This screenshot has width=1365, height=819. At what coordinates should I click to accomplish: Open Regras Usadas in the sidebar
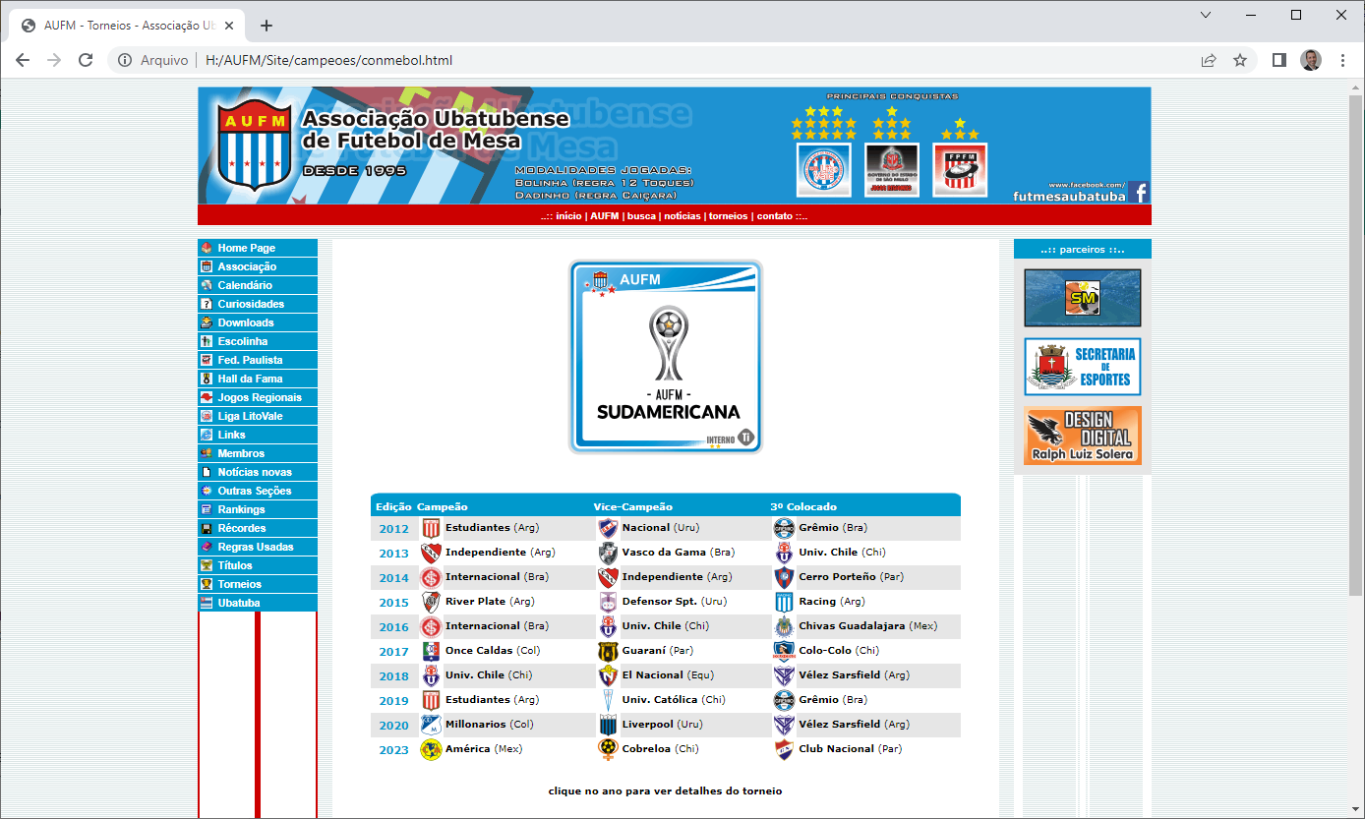pyautogui.click(x=258, y=547)
